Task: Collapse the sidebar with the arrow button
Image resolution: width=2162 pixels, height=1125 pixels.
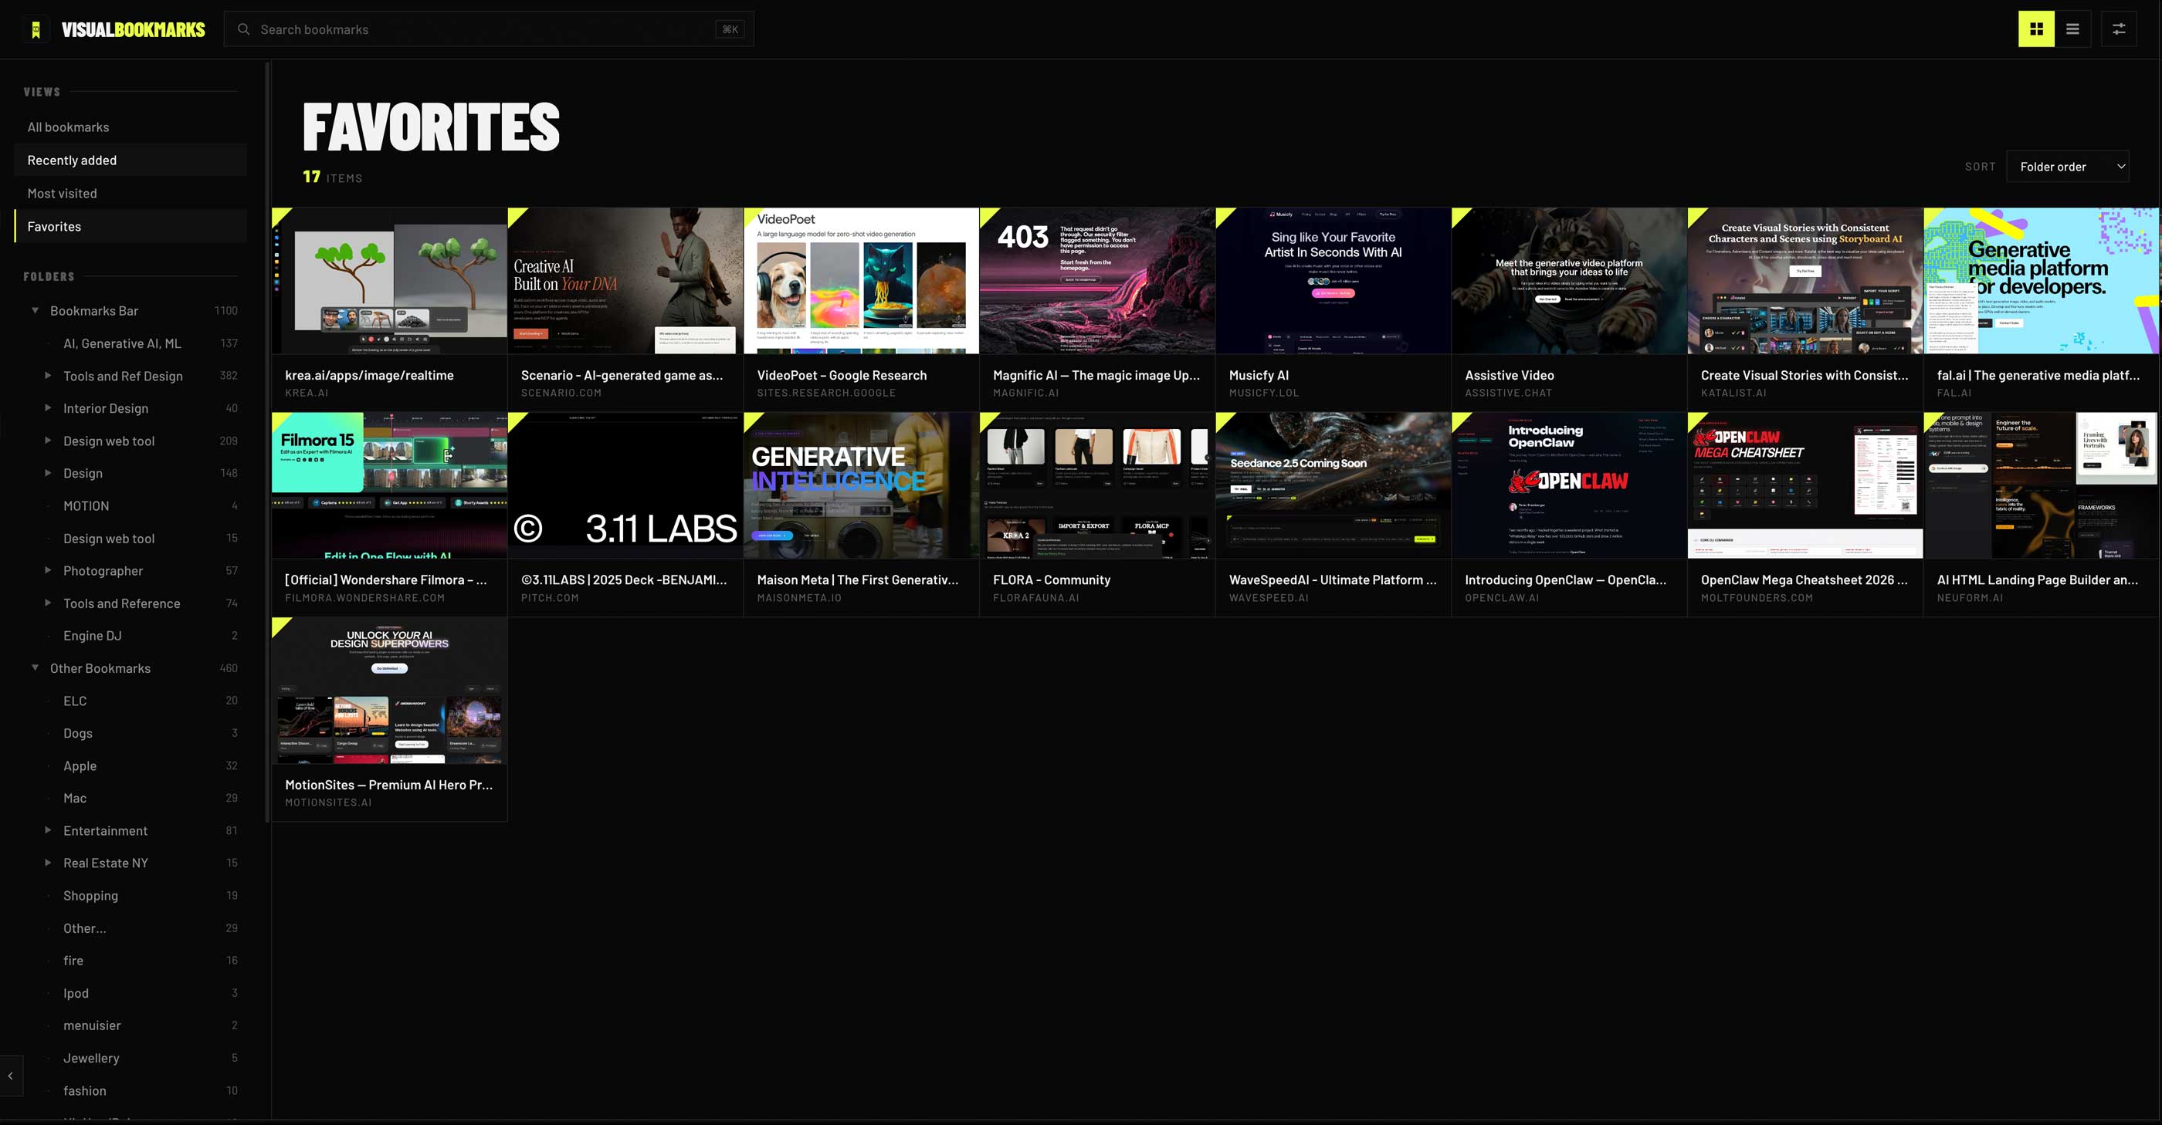Action: 11,1076
